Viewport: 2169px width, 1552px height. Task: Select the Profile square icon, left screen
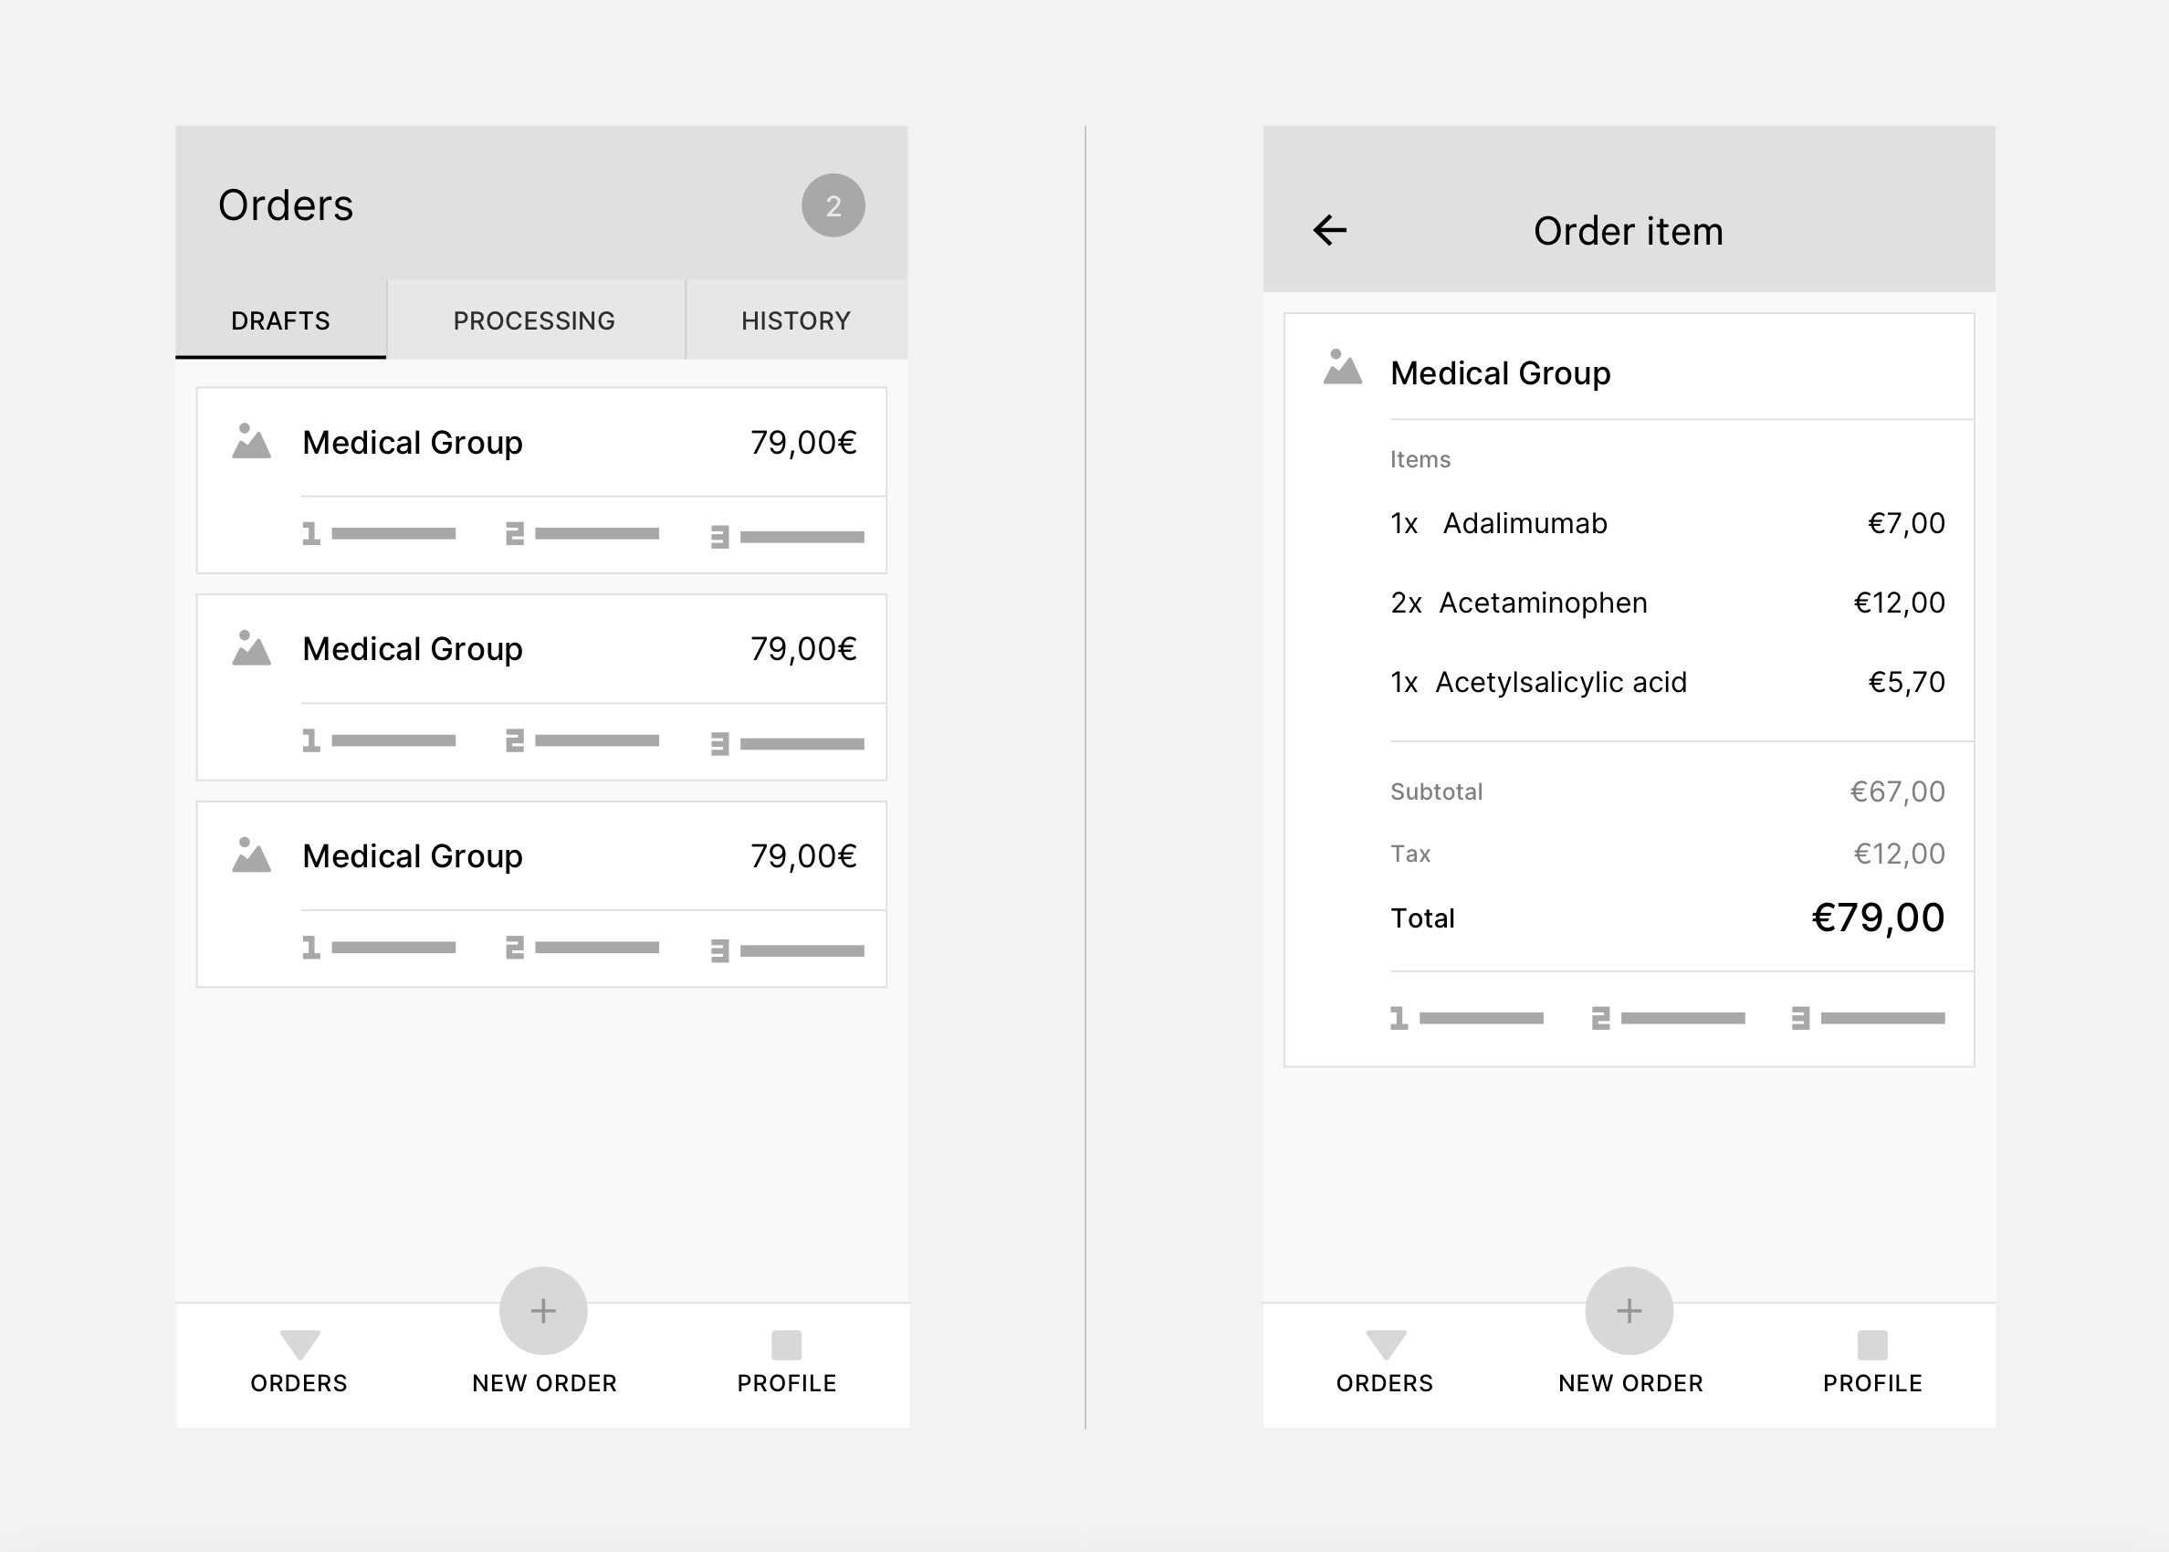[x=785, y=1345]
